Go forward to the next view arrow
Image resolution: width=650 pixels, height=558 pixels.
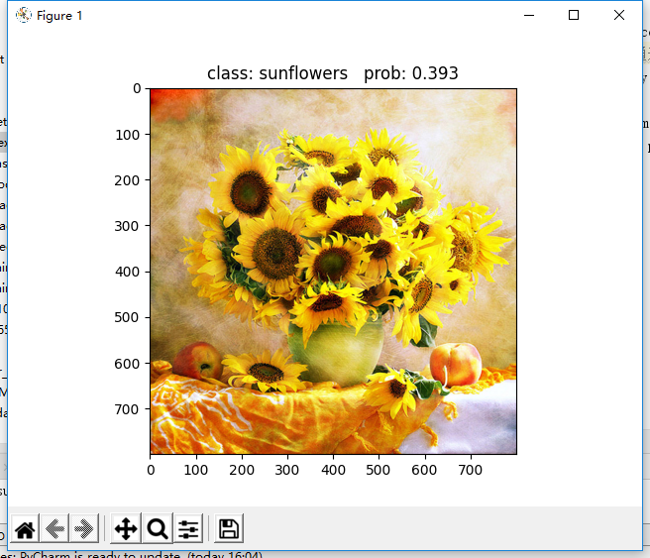(84, 529)
